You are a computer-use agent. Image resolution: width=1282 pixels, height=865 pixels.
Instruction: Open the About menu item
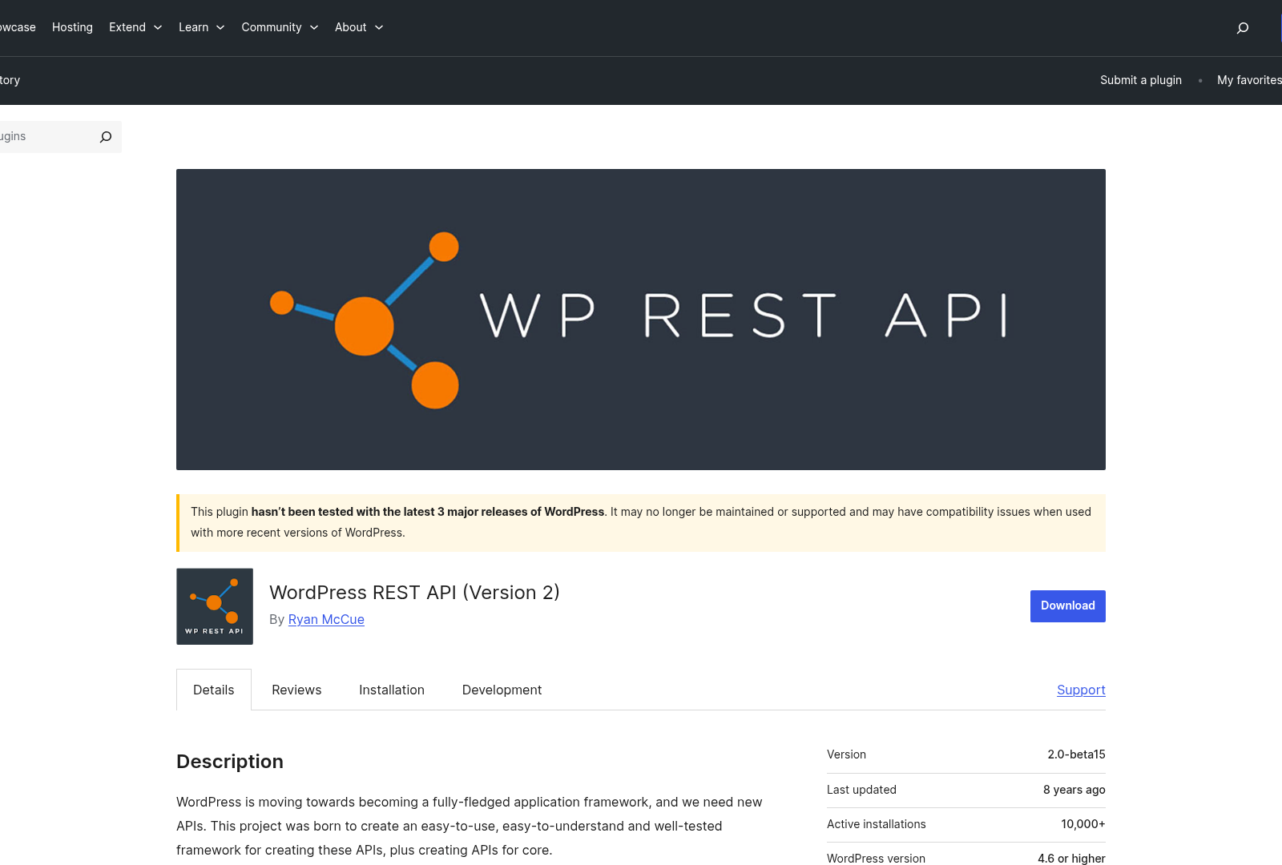coord(350,27)
